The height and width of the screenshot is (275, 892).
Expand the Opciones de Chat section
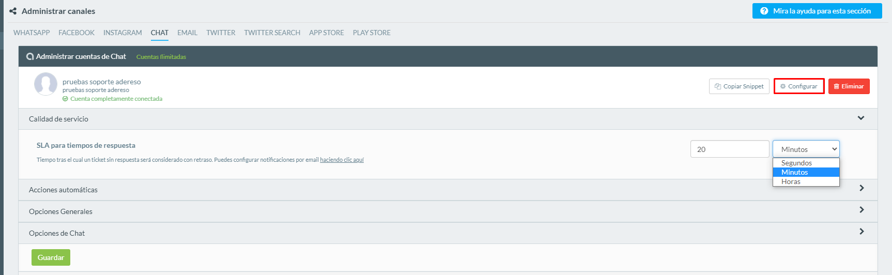(x=448, y=233)
